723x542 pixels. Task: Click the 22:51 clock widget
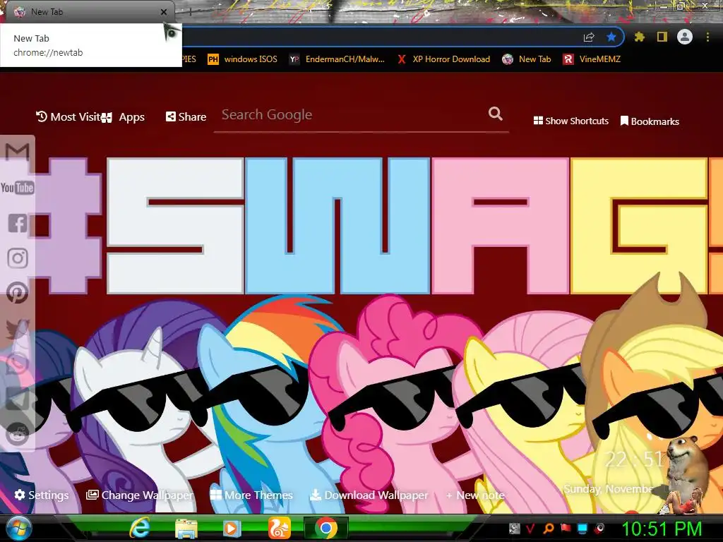click(x=634, y=459)
